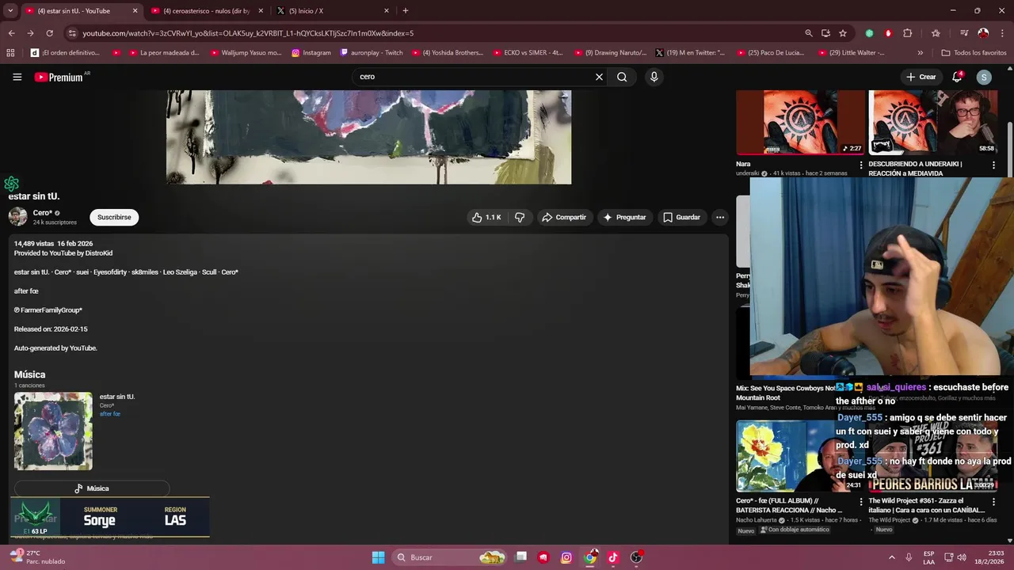Image resolution: width=1014 pixels, height=570 pixels.
Task: Dislike the video
Action: pyautogui.click(x=520, y=217)
